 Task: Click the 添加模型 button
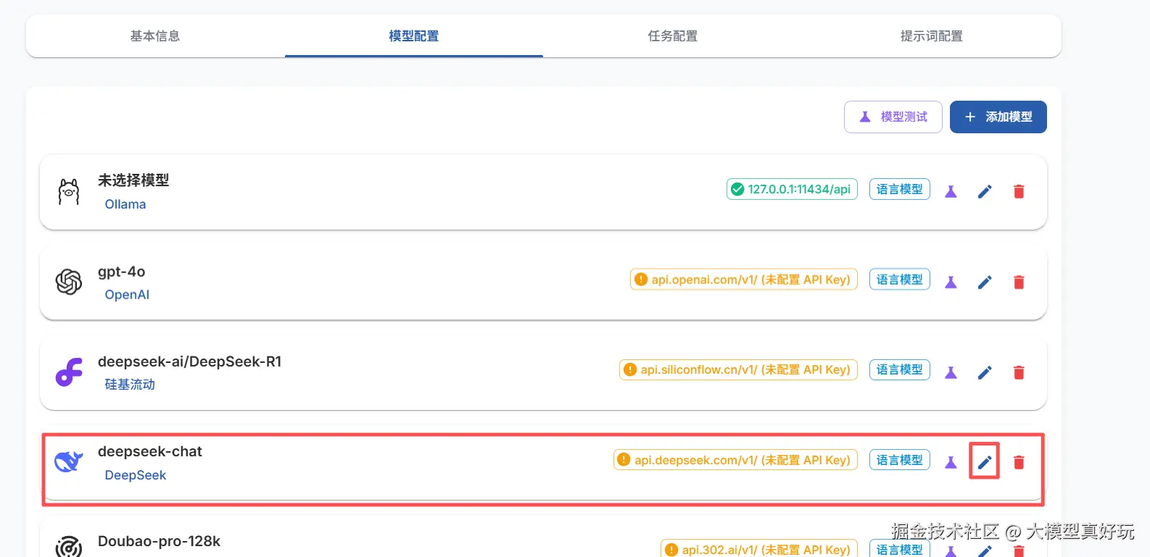(998, 117)
